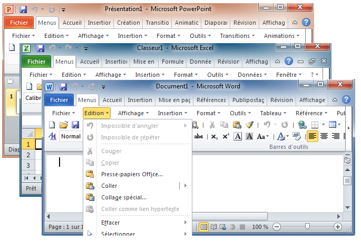Open Word Références ribbon tab
This screenshot has width=361, height=242.
click(x=211, y=100)
